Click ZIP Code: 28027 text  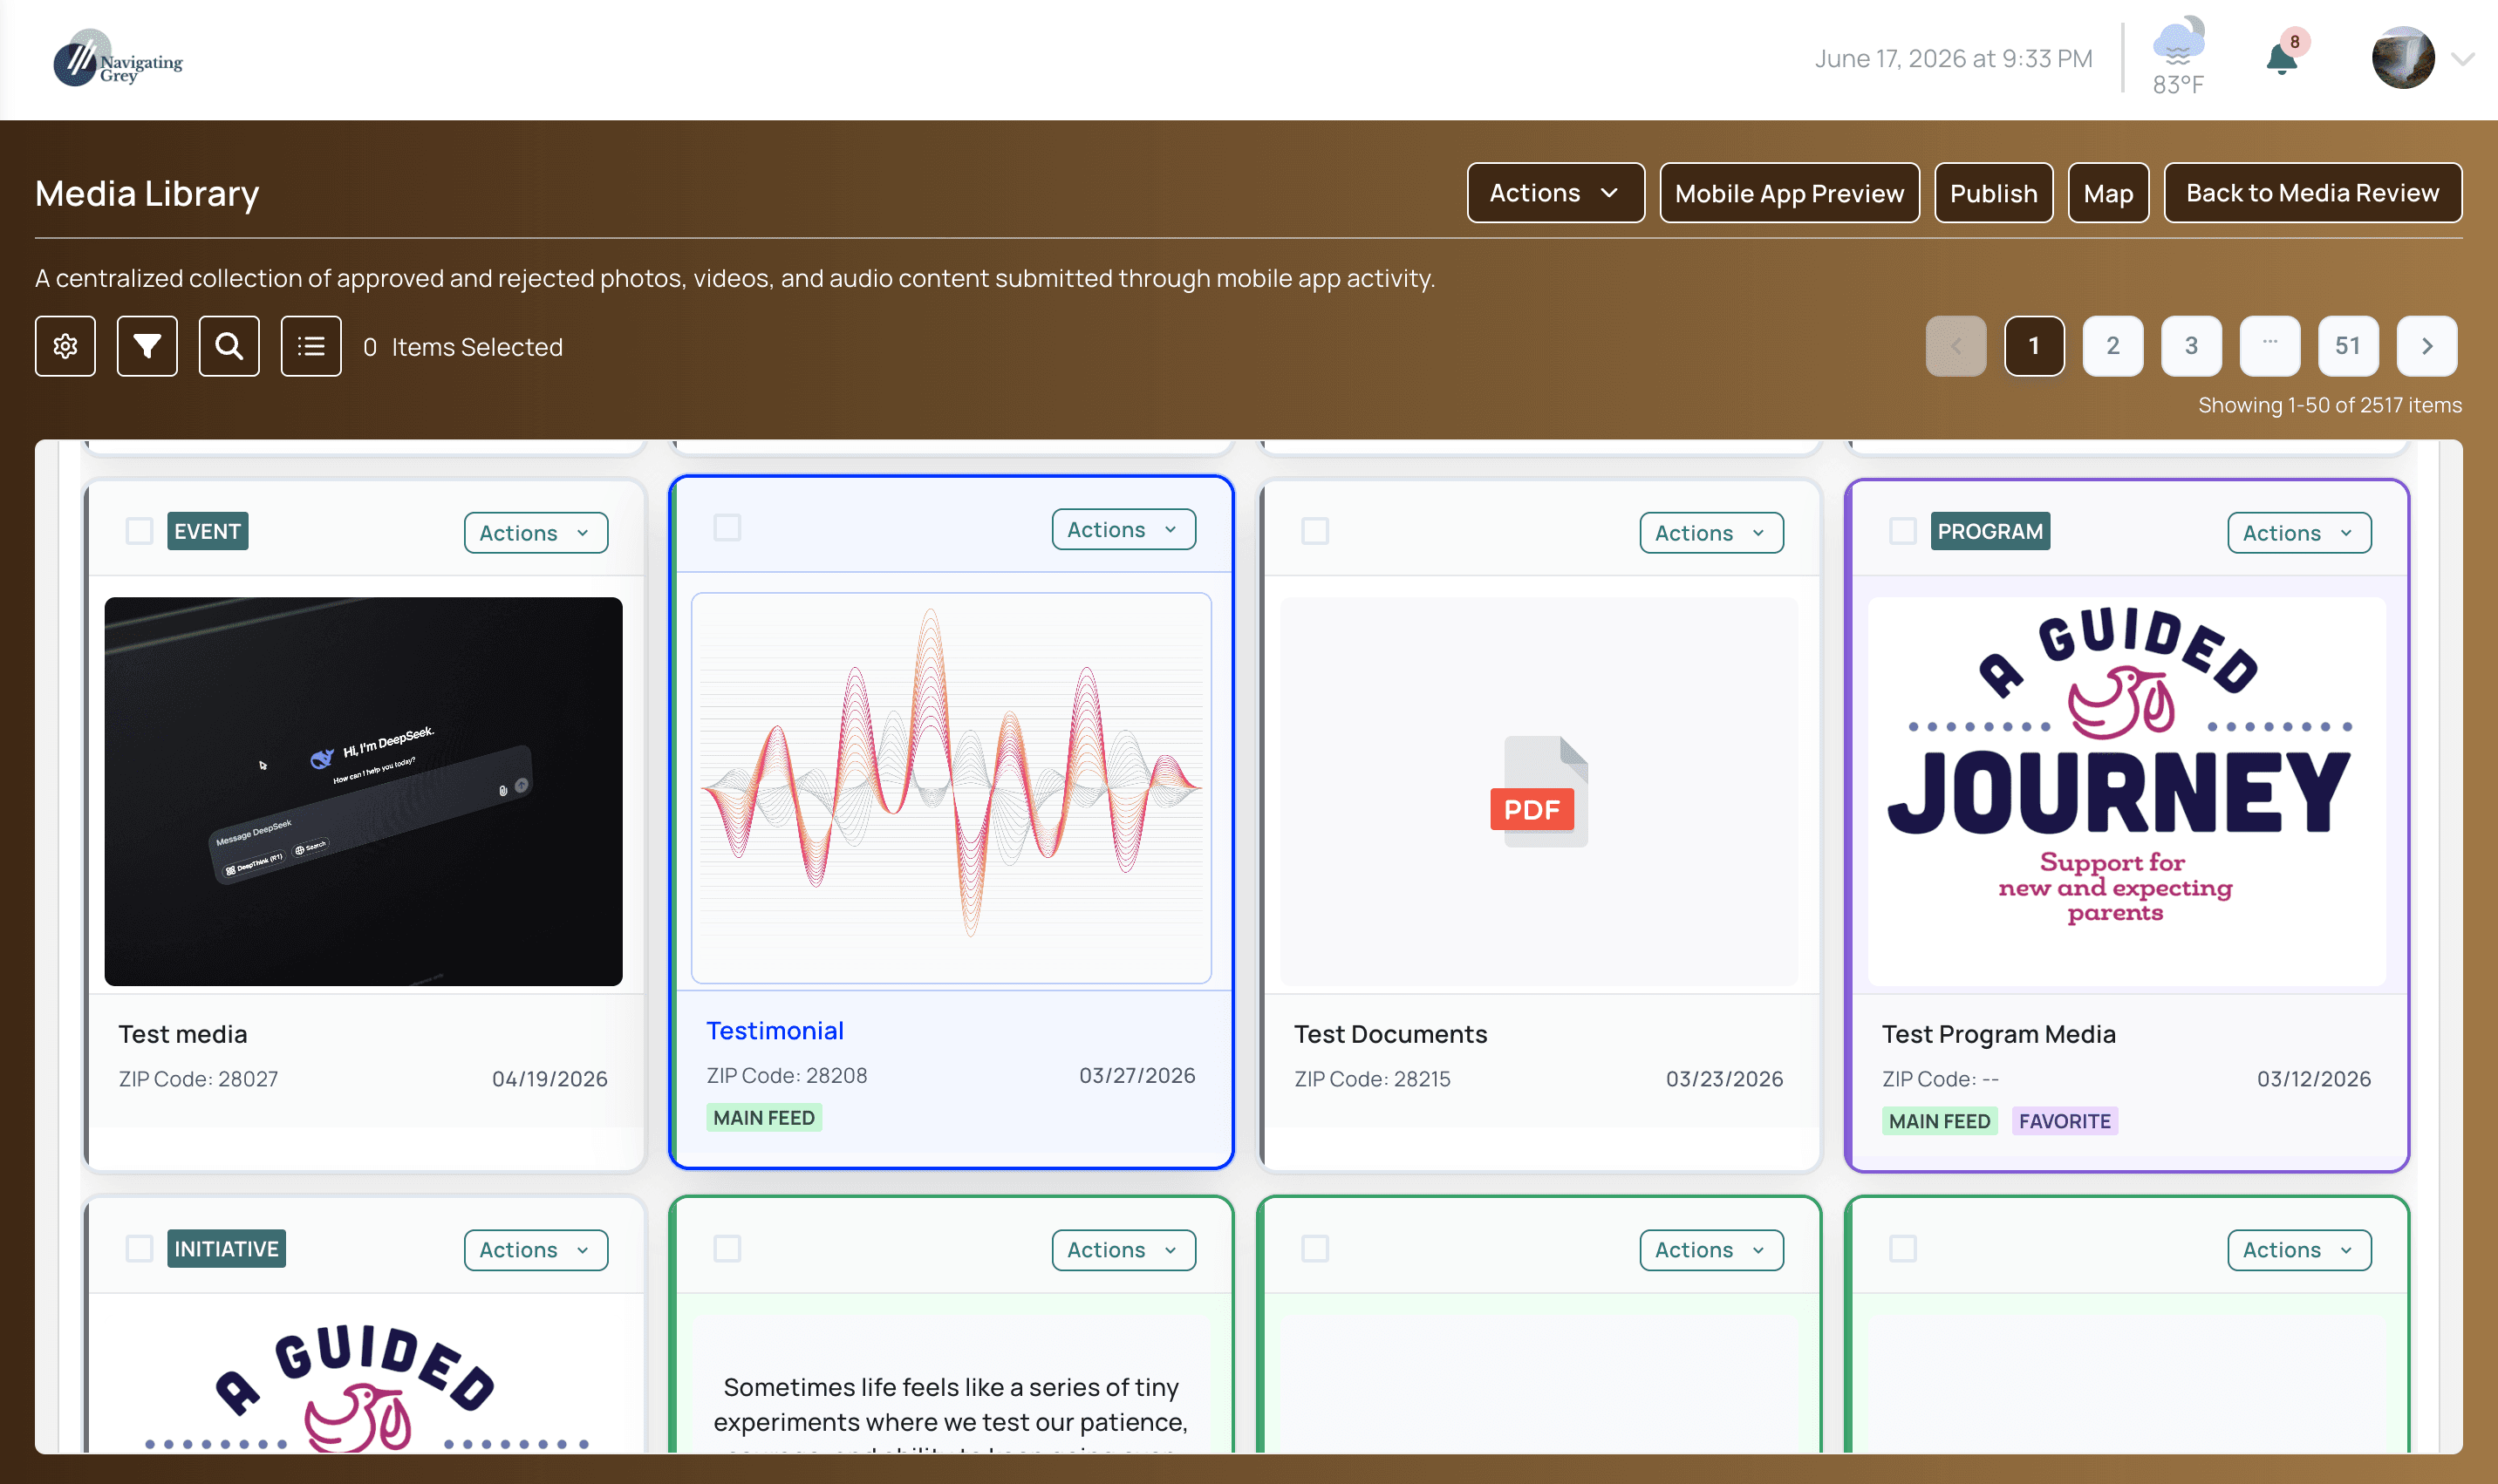(198, 1079)
